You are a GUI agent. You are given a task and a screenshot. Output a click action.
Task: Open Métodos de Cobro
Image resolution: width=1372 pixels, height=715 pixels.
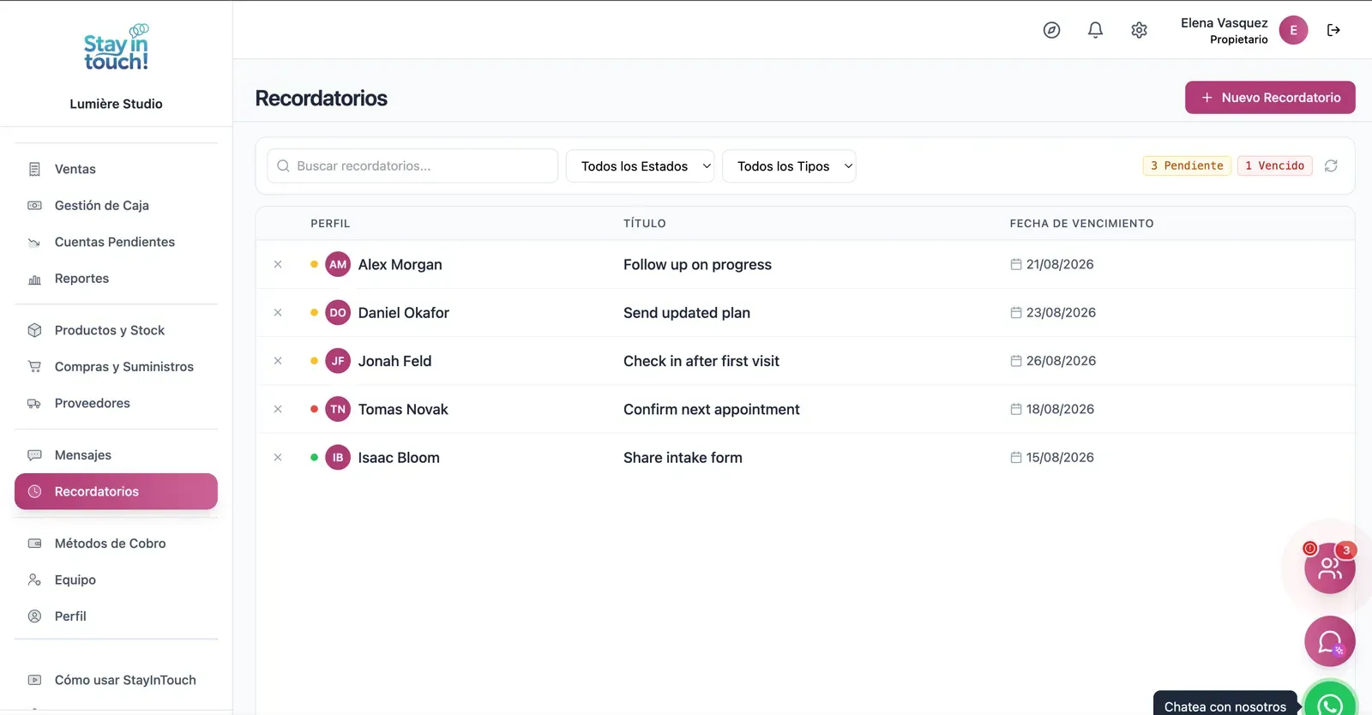pyautogui.click(x=116, y=544)
